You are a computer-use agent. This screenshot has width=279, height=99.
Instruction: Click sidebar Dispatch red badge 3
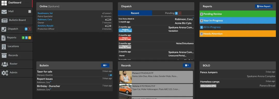pyautogui.click(x=29, y=29)
